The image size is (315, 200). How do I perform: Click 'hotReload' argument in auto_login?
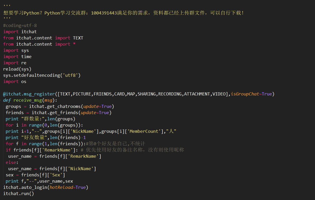tap(61, 187)
